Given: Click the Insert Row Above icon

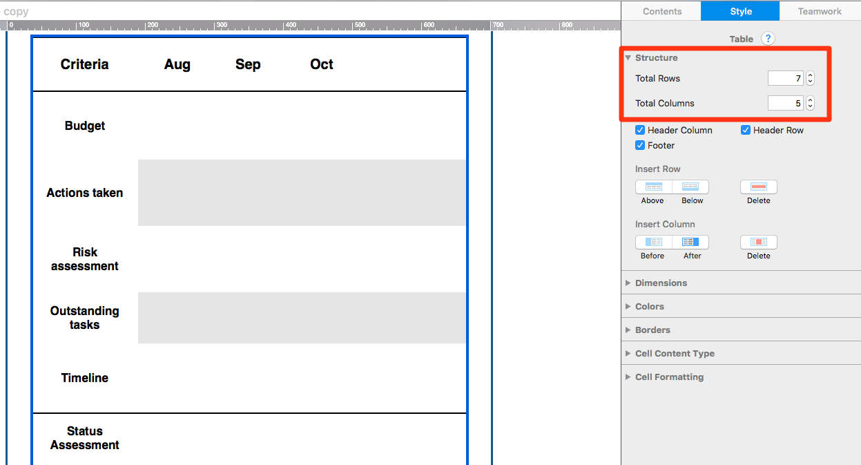Looking at the screenshot, I should click(652, 187).
